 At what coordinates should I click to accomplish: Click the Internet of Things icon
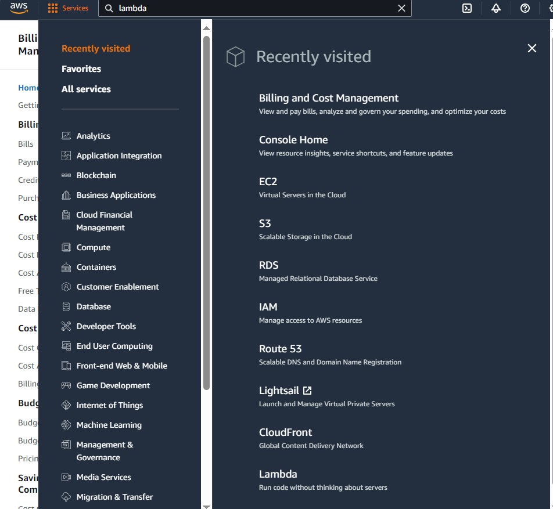[x=66, y=405]
